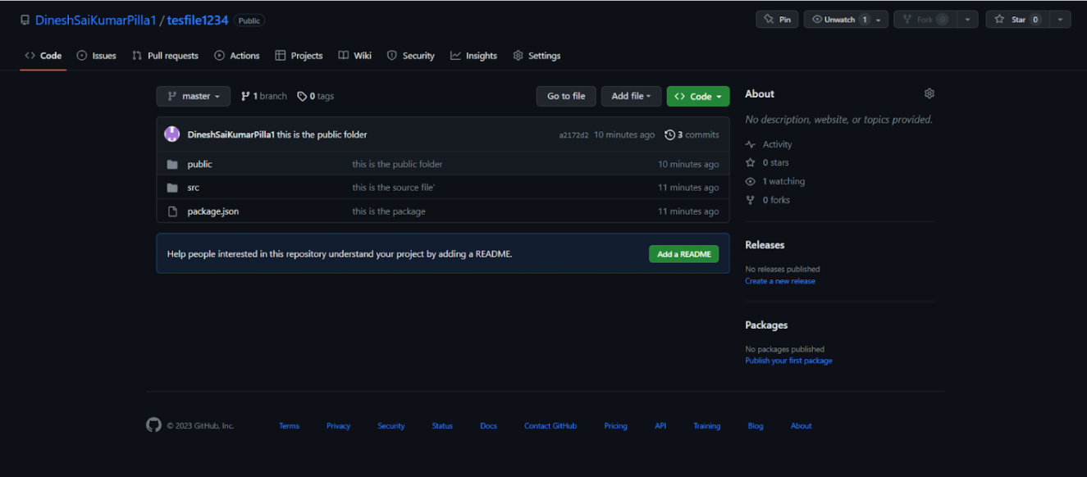Click the Add a README button
The height and width of the screenshot is (477, 1087).
click(684, 254)
